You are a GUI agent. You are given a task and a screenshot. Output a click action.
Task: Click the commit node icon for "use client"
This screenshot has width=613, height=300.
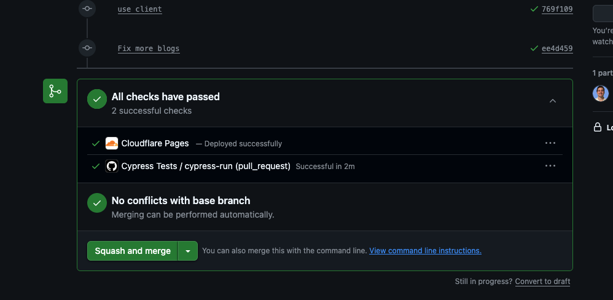(x=87, y=8)
